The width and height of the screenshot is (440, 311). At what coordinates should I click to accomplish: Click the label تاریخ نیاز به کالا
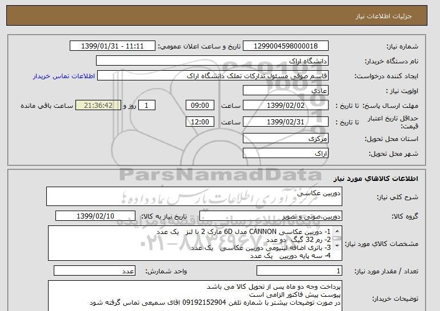pos(164,216)
